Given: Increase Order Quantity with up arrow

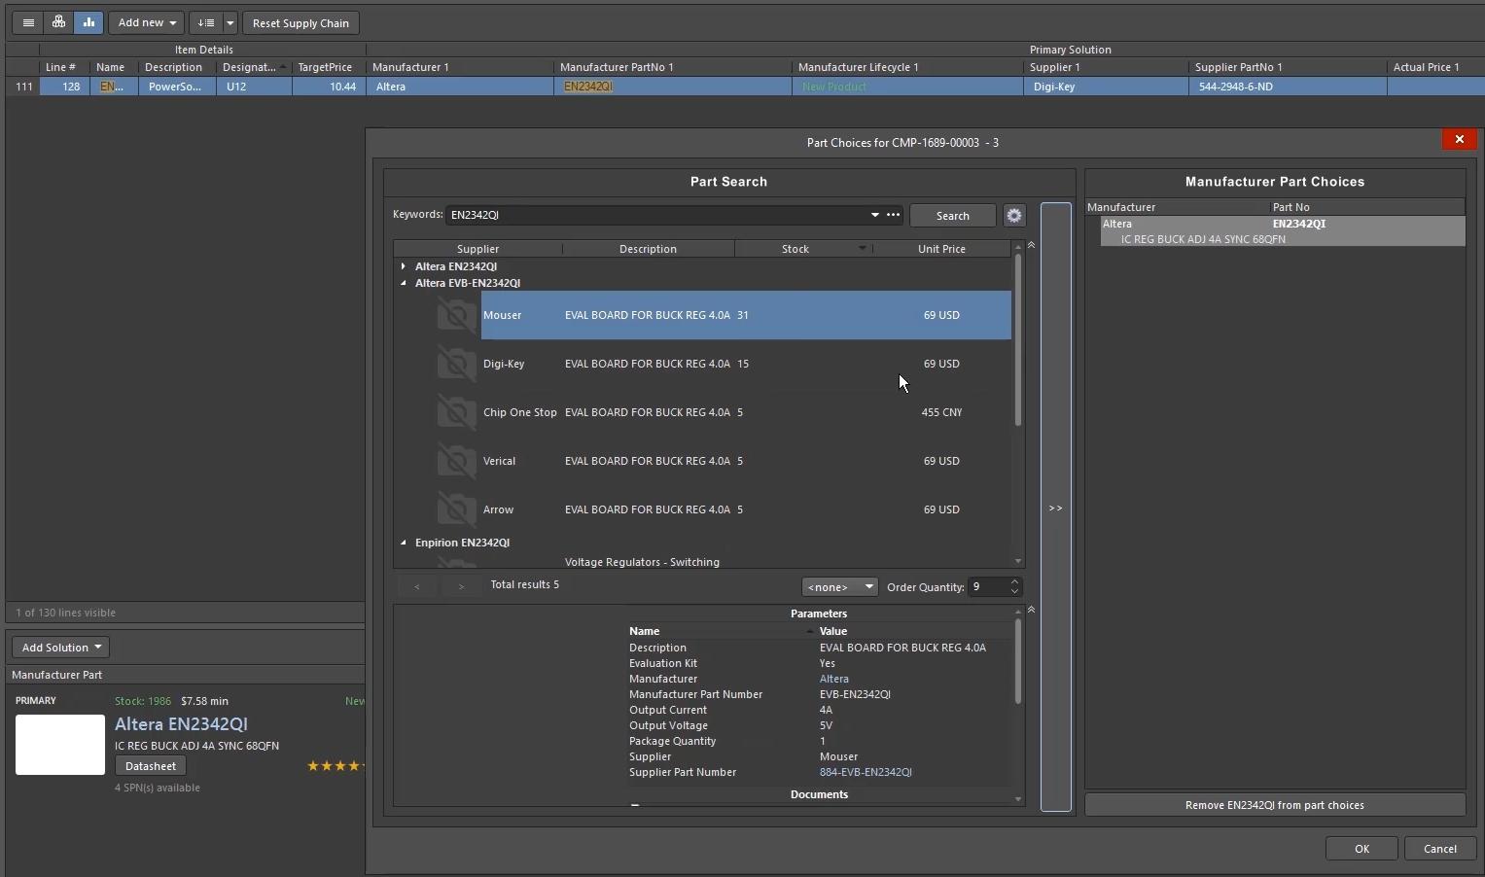Looking at the screenshot, I should point(1014,582).
